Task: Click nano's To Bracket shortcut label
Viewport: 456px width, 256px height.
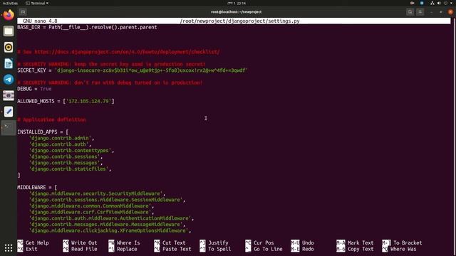Action: click(408, 242)
